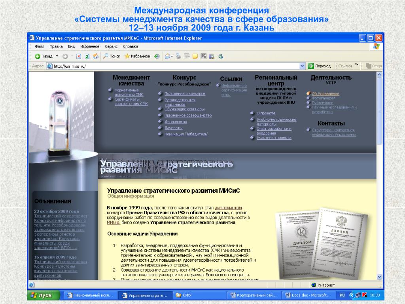Click the Refresh page toolbar icon
Screen dimensions: 405x304
coord(87,56)
